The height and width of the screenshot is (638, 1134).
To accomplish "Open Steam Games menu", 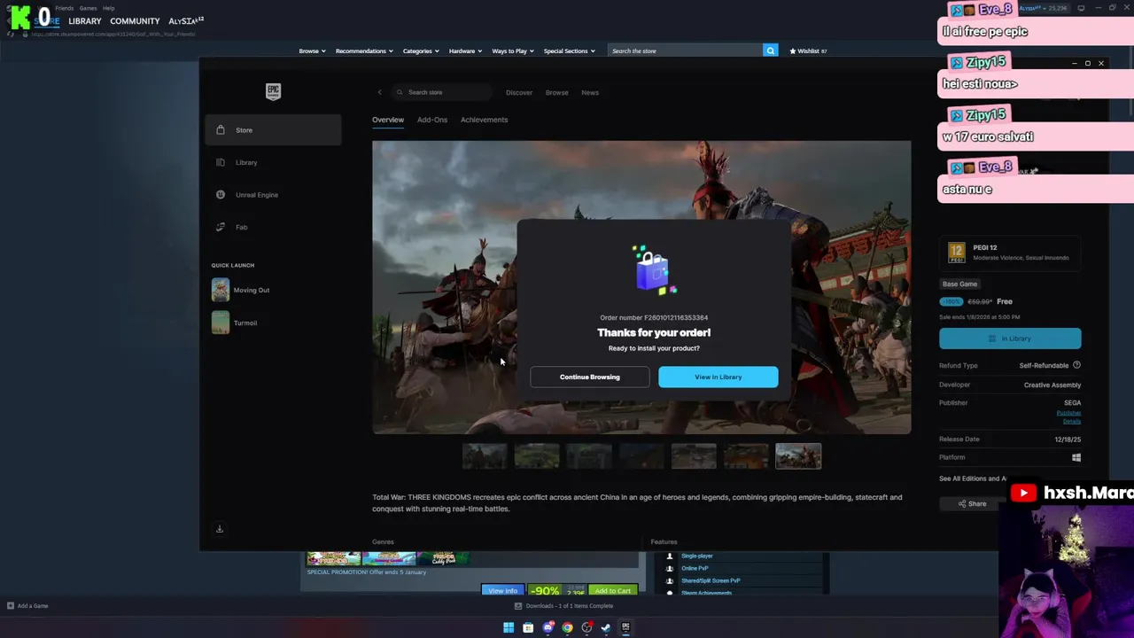I will (x=88, y=8).
